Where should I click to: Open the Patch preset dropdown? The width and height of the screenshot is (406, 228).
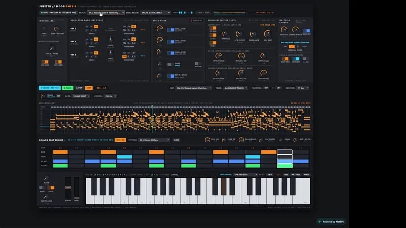(106, 12)
